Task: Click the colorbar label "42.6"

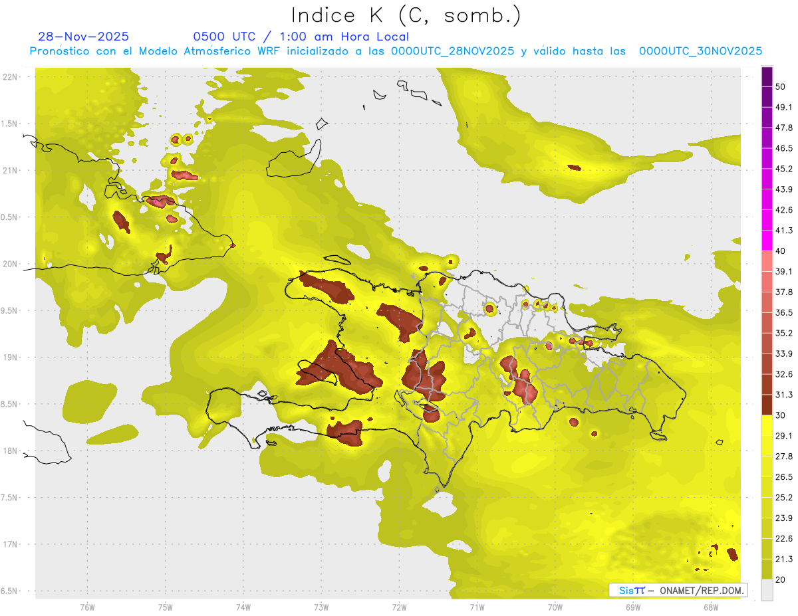Action: click(783, 210)
